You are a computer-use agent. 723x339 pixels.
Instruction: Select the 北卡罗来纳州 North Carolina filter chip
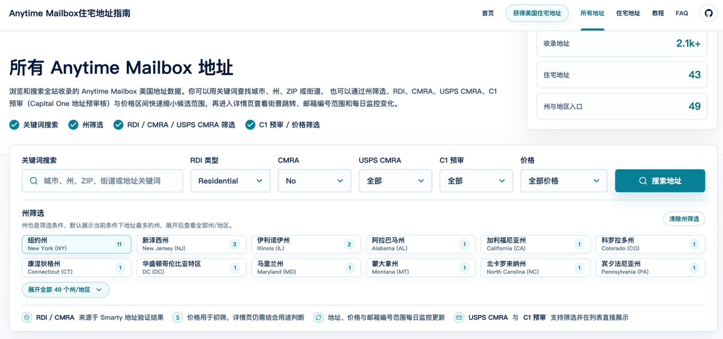click(x=536, y=267)
